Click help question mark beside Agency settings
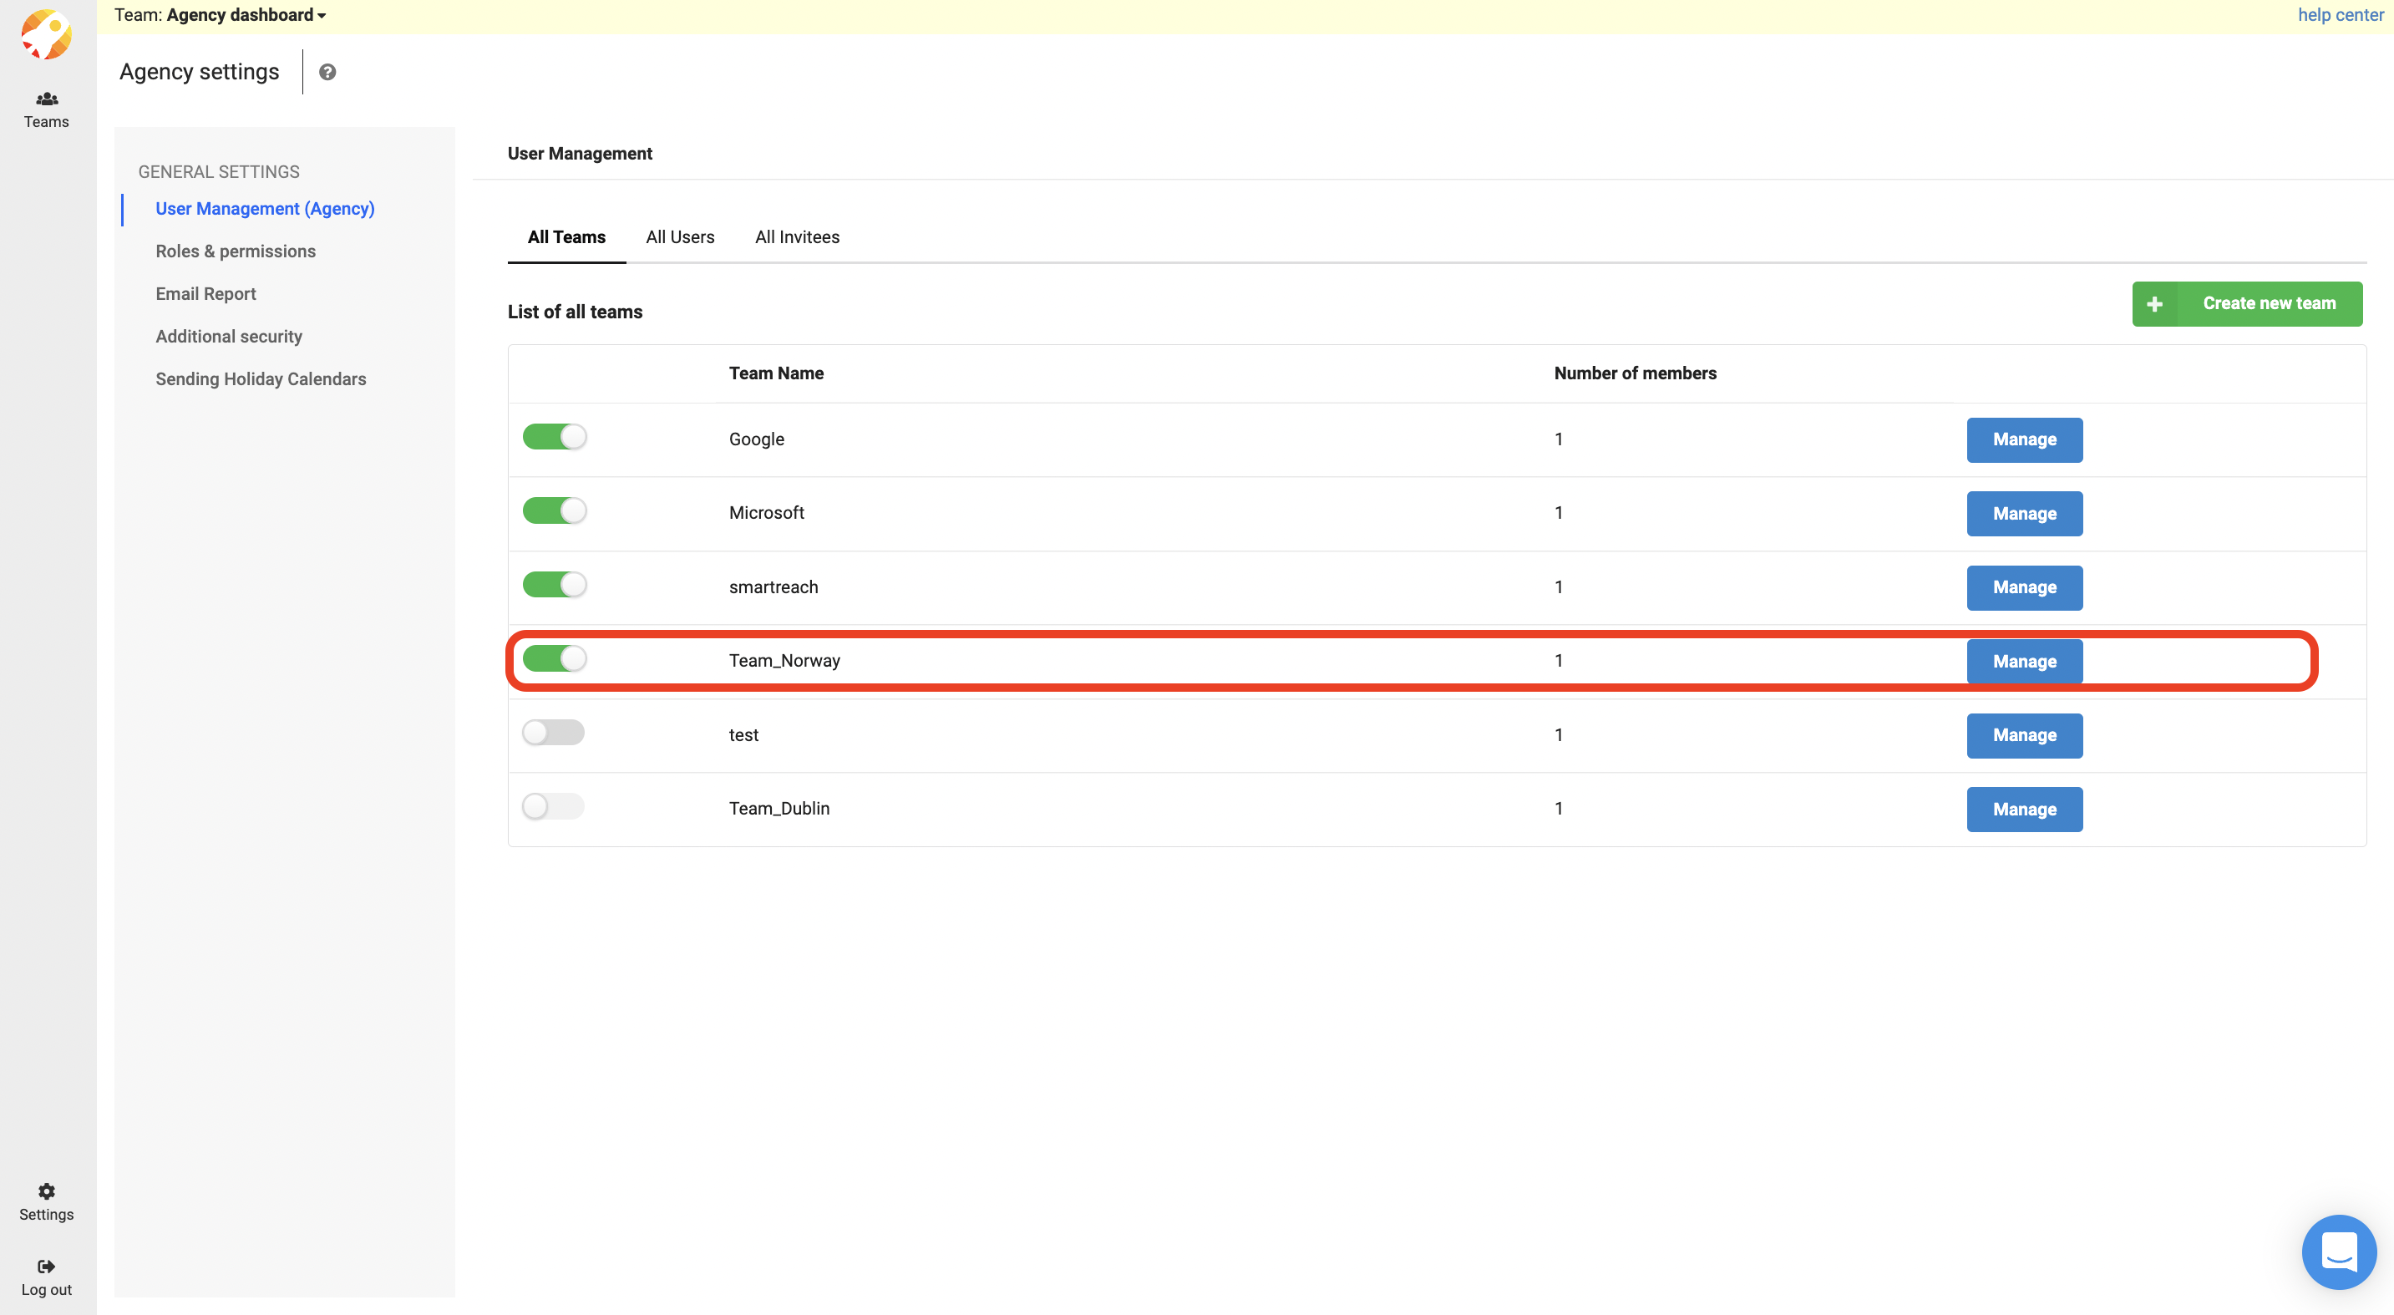The width and height of the screenshot is (2394, 1315). click(327, 73)
